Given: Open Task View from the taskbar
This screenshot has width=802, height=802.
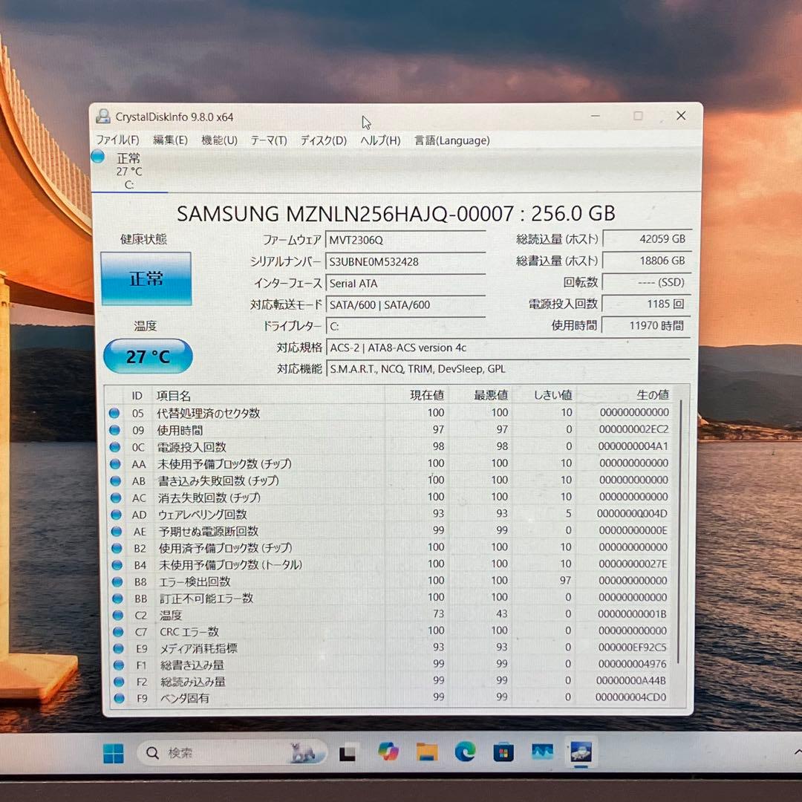Looking at the screenshot, I should (x=348, y=753).
